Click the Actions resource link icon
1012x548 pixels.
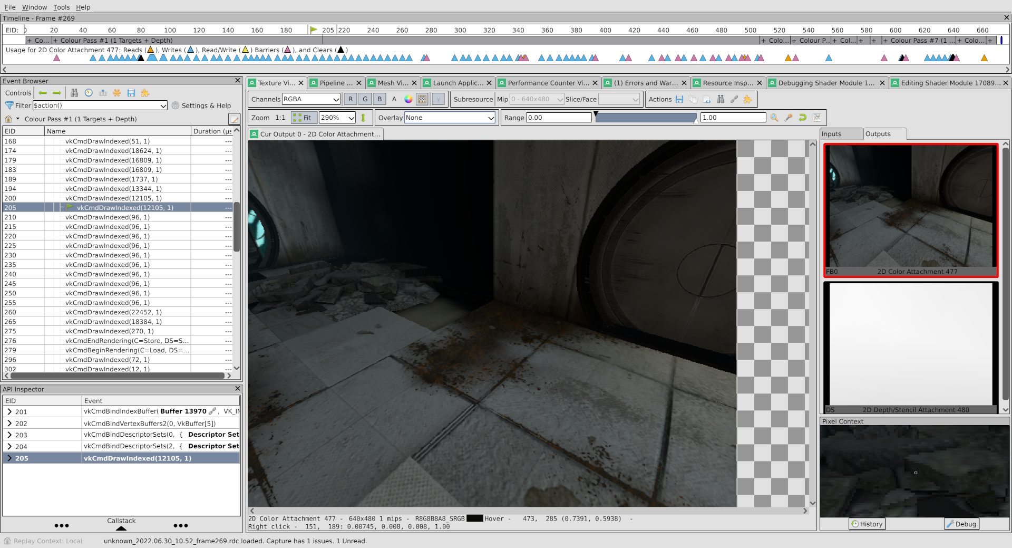coord(734,99)
